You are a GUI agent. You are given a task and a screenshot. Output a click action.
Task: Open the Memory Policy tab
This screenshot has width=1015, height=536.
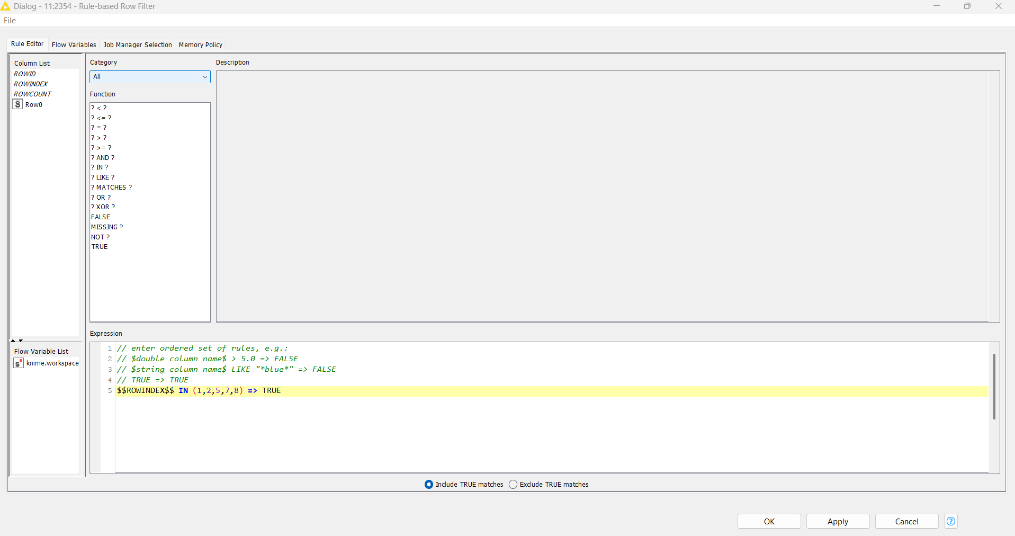(200, 45)
